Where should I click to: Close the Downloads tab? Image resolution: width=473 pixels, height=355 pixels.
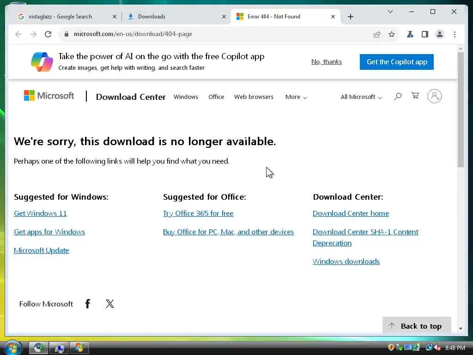[x=224, y=17]
